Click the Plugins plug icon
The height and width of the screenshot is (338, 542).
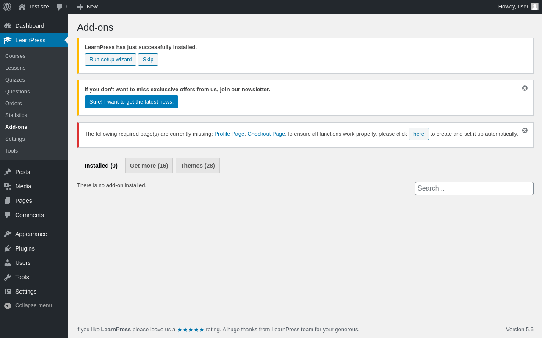[x=8, y=248]
